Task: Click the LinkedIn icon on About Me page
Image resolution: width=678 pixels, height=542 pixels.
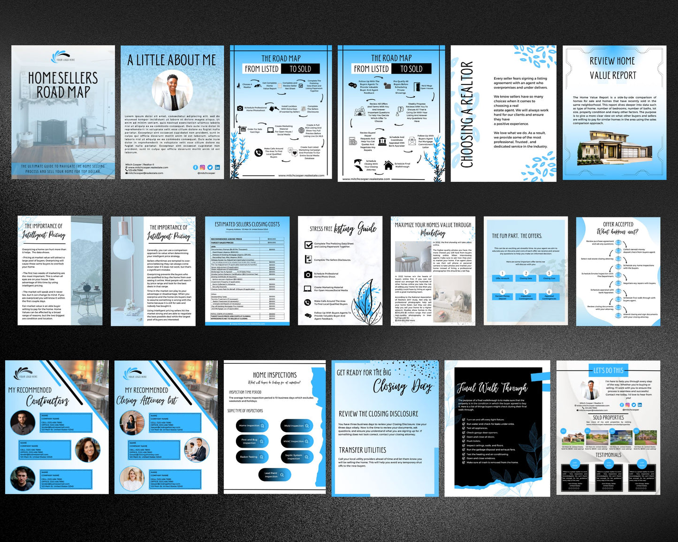Action: [217, 167]
